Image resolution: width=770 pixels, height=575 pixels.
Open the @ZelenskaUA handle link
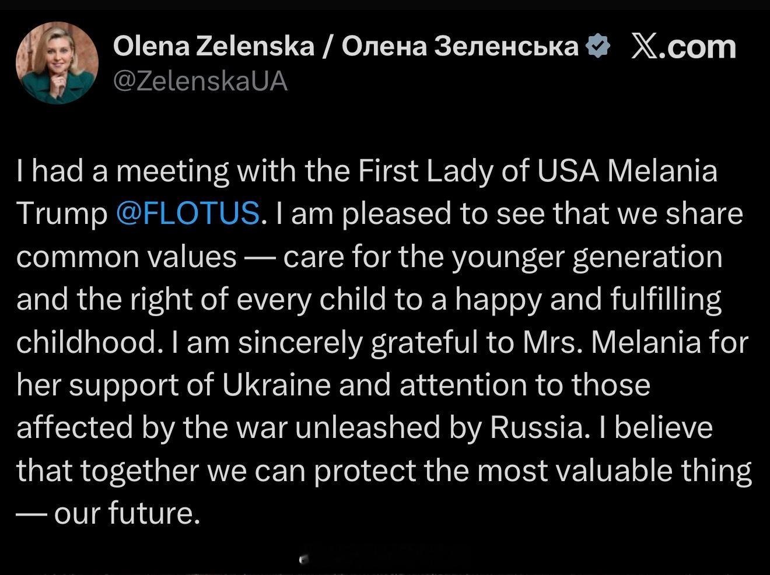200,81
